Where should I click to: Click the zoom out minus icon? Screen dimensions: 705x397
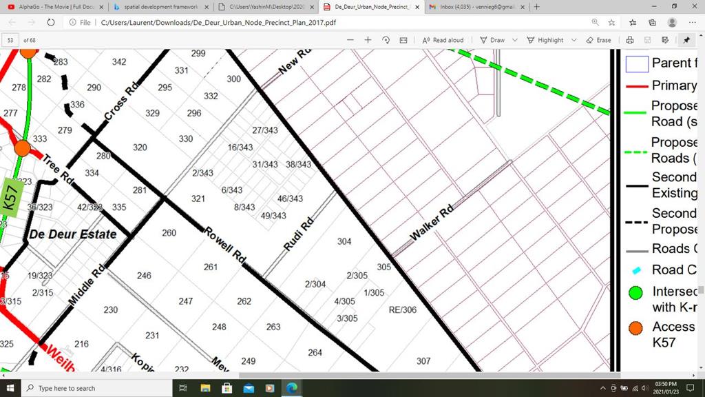(350, 40)
